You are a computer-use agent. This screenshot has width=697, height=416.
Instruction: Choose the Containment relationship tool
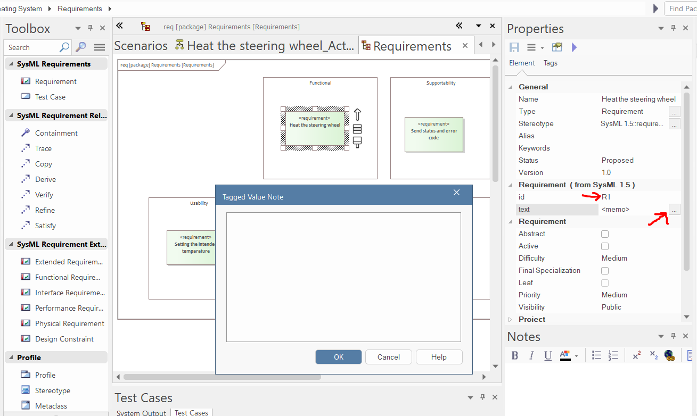tap(56, 133)
